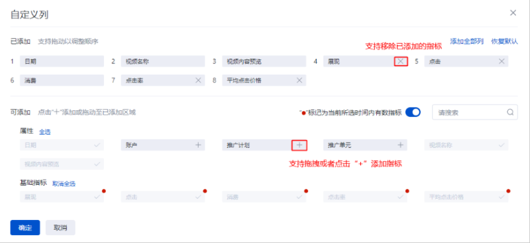Click the checkmark on 平均点击价格 under 基础指标
Screen dimensions: 530x243
502,197
